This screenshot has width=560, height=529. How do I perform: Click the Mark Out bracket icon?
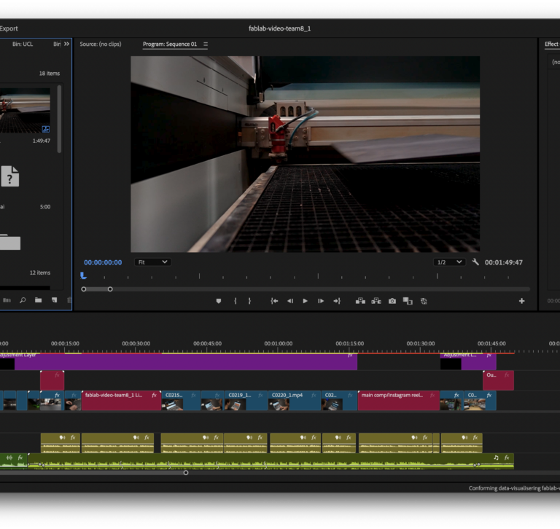click(249, 301)
